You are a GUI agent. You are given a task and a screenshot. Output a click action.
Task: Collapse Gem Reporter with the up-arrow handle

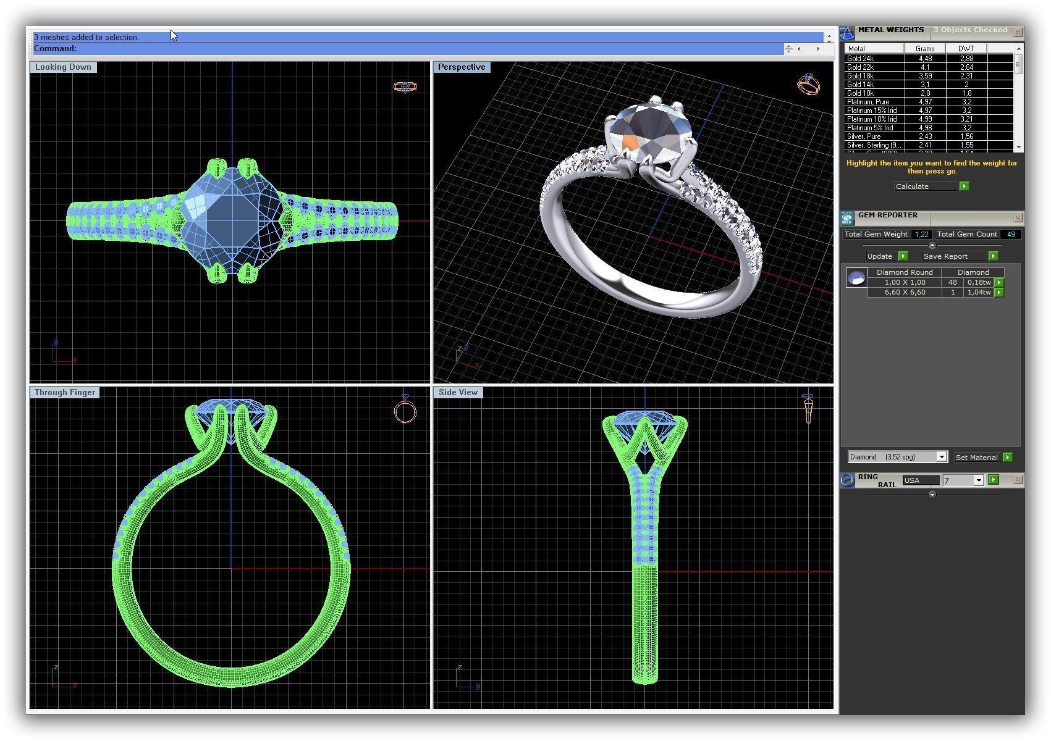pyautogui.click(x=932, y=245)
